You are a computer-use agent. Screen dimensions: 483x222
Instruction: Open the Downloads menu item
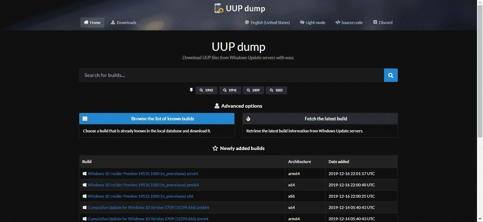click(x=123, y=23)
